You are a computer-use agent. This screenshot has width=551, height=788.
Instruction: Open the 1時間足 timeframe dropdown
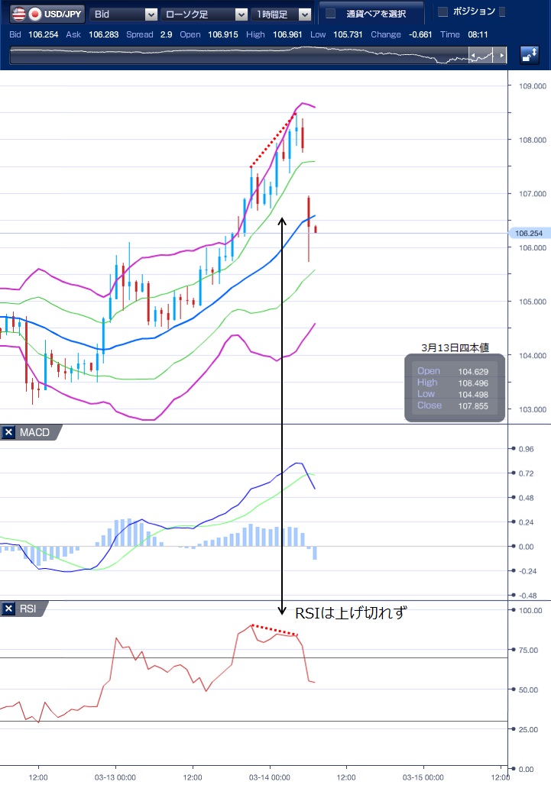coord(305,14)
